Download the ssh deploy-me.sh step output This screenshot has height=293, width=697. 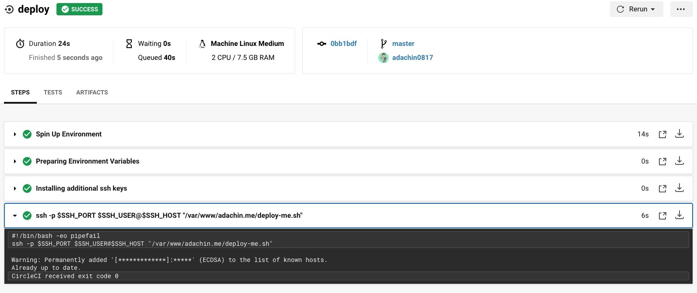(x=679, y=215)
